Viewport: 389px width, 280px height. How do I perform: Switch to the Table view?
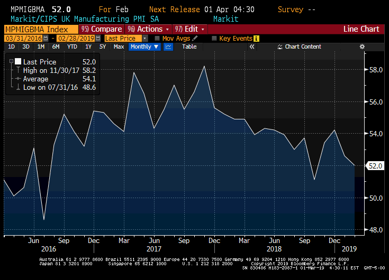(189, 46)
